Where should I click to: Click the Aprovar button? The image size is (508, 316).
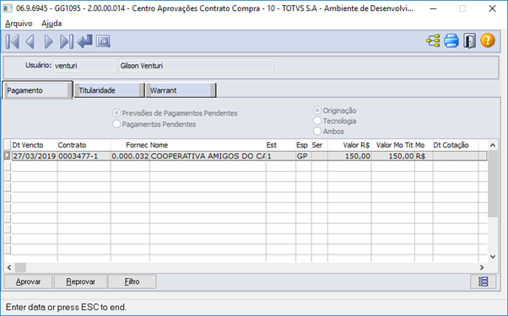pos(28,281)
